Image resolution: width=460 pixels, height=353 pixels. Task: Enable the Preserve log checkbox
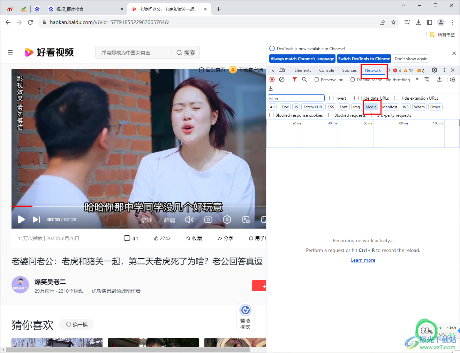317,79
